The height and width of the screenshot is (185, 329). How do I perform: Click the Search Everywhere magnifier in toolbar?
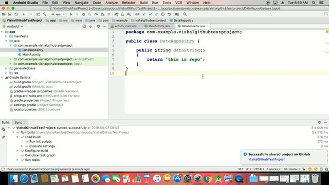(185, 14)
